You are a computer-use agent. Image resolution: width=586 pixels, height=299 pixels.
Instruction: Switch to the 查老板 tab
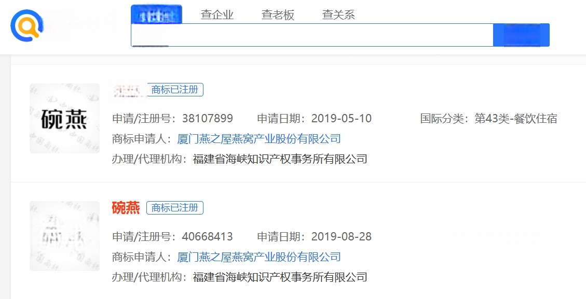coord(278,15)
